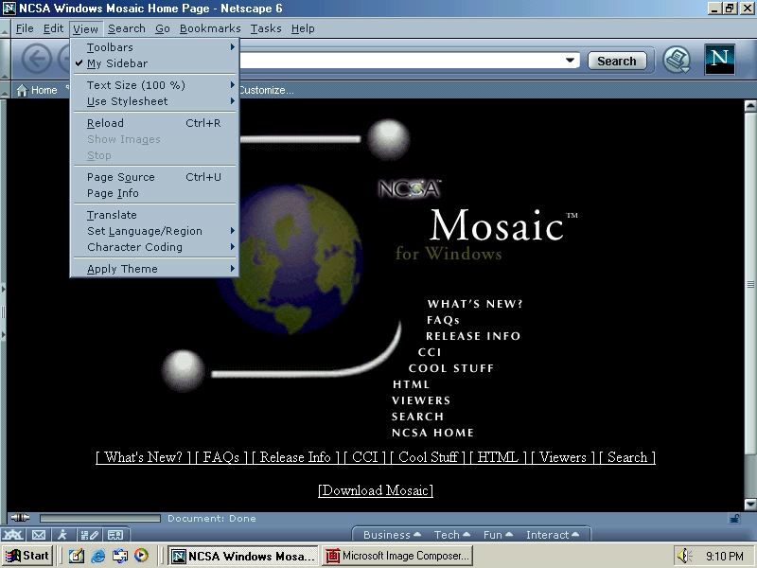Toggle the My Sidebar checked item
Screen dimensions: 757x568
(x=117, y=63)
